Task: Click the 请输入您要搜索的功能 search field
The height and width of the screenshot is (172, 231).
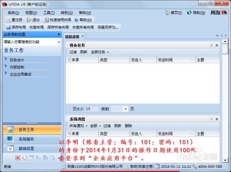Action: (30, 42)
